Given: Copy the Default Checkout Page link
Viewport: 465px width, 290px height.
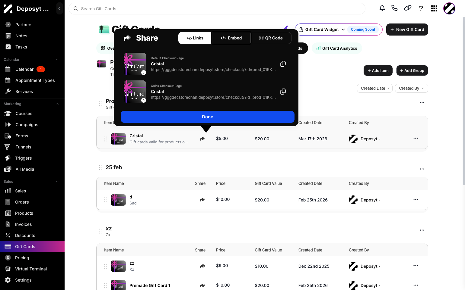Looking at the screenshot, I should 283,64.
